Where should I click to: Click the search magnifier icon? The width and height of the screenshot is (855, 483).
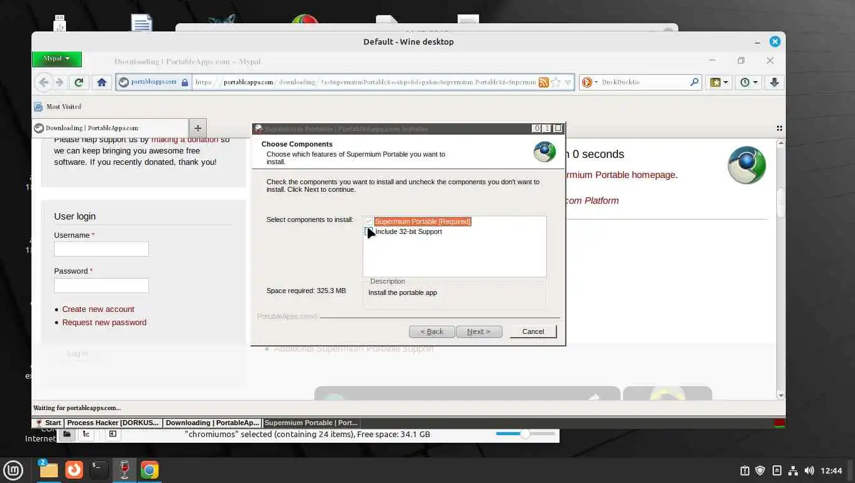[x=694, y=82]
